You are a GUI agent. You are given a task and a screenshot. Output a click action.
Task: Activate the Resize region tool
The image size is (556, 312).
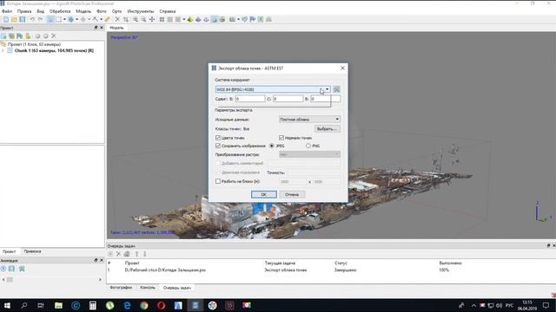[71, 19]
